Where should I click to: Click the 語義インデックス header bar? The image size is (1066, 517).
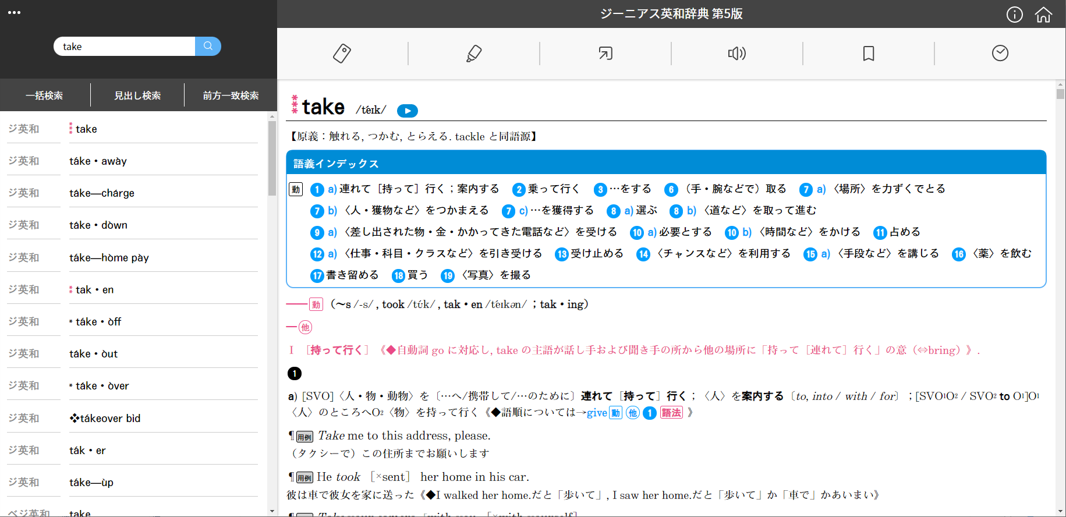click(666, 163)
